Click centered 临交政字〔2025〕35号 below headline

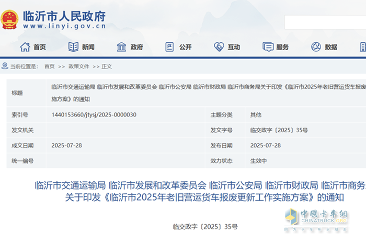click(205, 227)
